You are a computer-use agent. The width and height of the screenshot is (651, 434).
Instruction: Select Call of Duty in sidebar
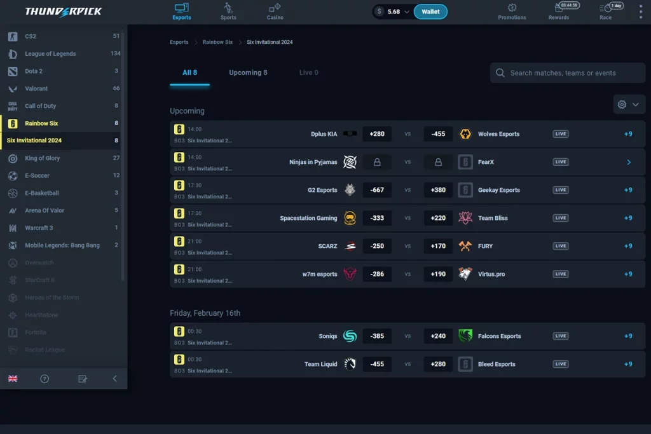pyautogui.click(x=64, y=106)
